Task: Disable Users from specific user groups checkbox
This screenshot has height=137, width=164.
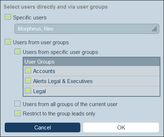Action: coord(18,51)
